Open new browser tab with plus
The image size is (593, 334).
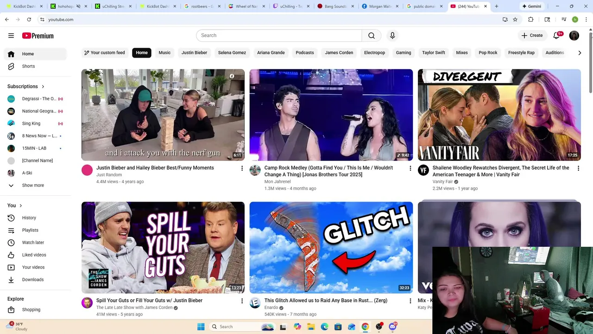click(x=496, y=6)
